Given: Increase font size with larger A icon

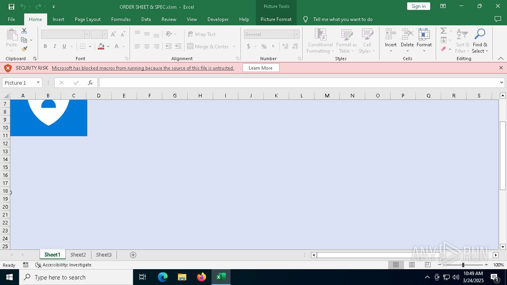Looking at the screenshot, I should (x=113, y=34).
